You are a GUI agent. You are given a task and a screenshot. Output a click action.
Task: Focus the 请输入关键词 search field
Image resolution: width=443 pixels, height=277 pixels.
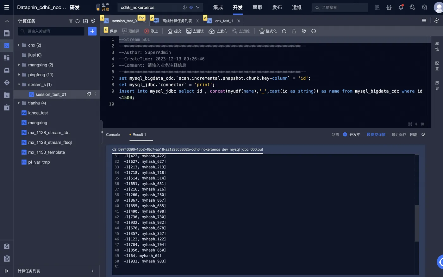(x=51, y=31)
